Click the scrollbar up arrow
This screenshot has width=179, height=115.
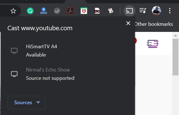click(x=176, y=36)
